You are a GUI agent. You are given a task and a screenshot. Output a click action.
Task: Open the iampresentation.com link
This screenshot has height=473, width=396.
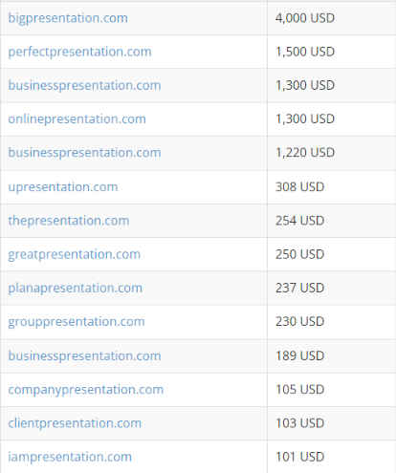point(70,457)
